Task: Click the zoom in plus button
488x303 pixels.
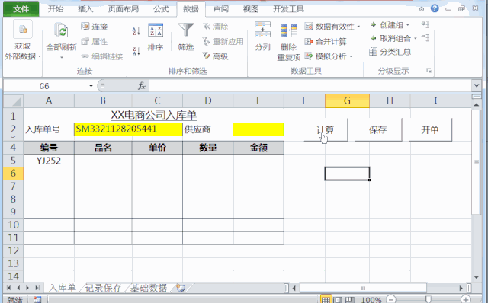Action: coord(466,300)
